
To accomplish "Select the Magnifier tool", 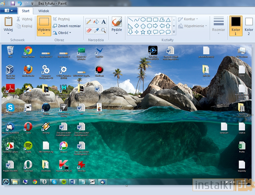I will coord(103,30).
